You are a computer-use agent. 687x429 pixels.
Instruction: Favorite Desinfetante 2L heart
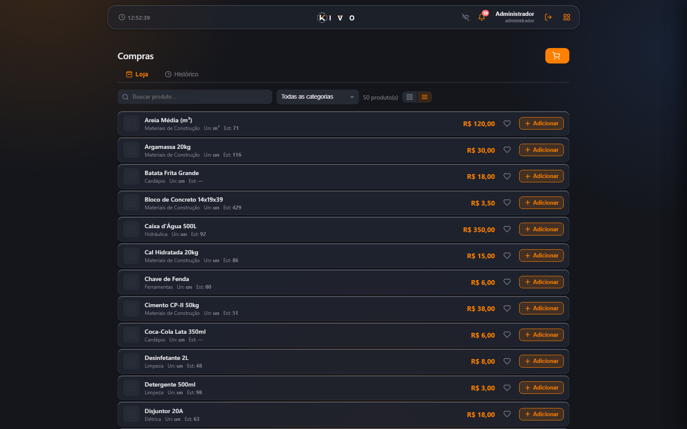coord(507,361)
